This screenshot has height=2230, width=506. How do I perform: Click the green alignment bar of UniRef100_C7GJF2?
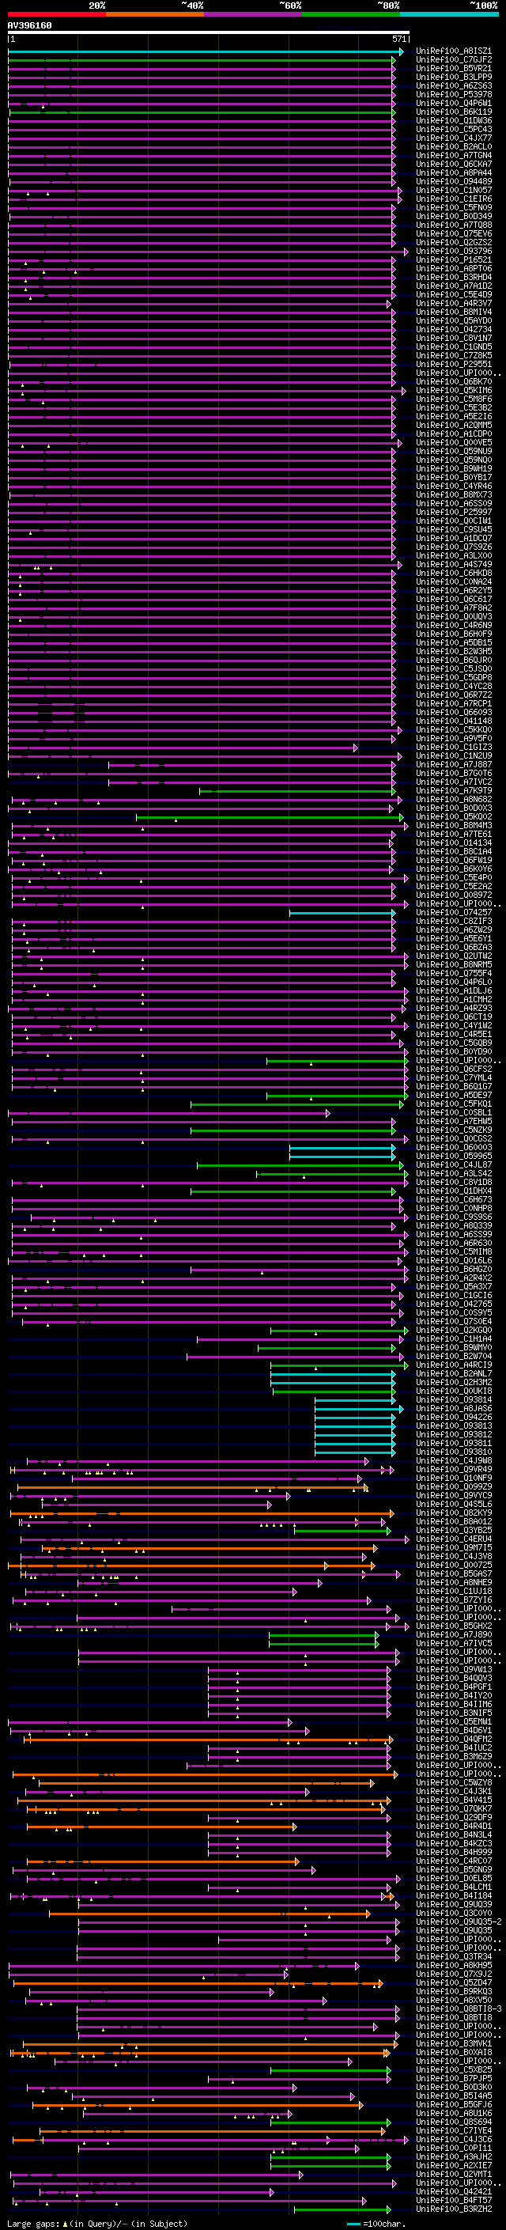click(x=202, y=61)
